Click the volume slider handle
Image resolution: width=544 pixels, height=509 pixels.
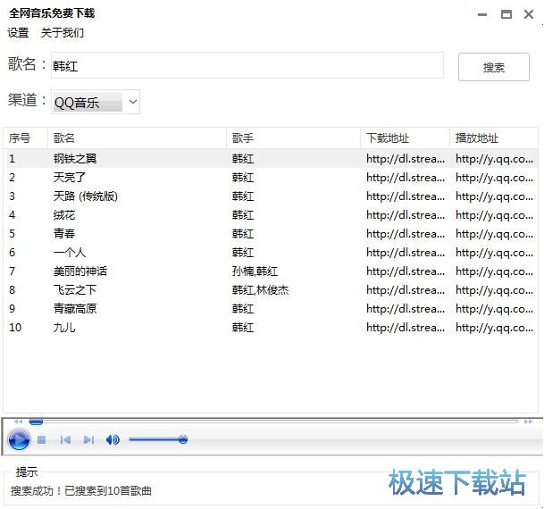pyautogui.click(x=183, y=439)
